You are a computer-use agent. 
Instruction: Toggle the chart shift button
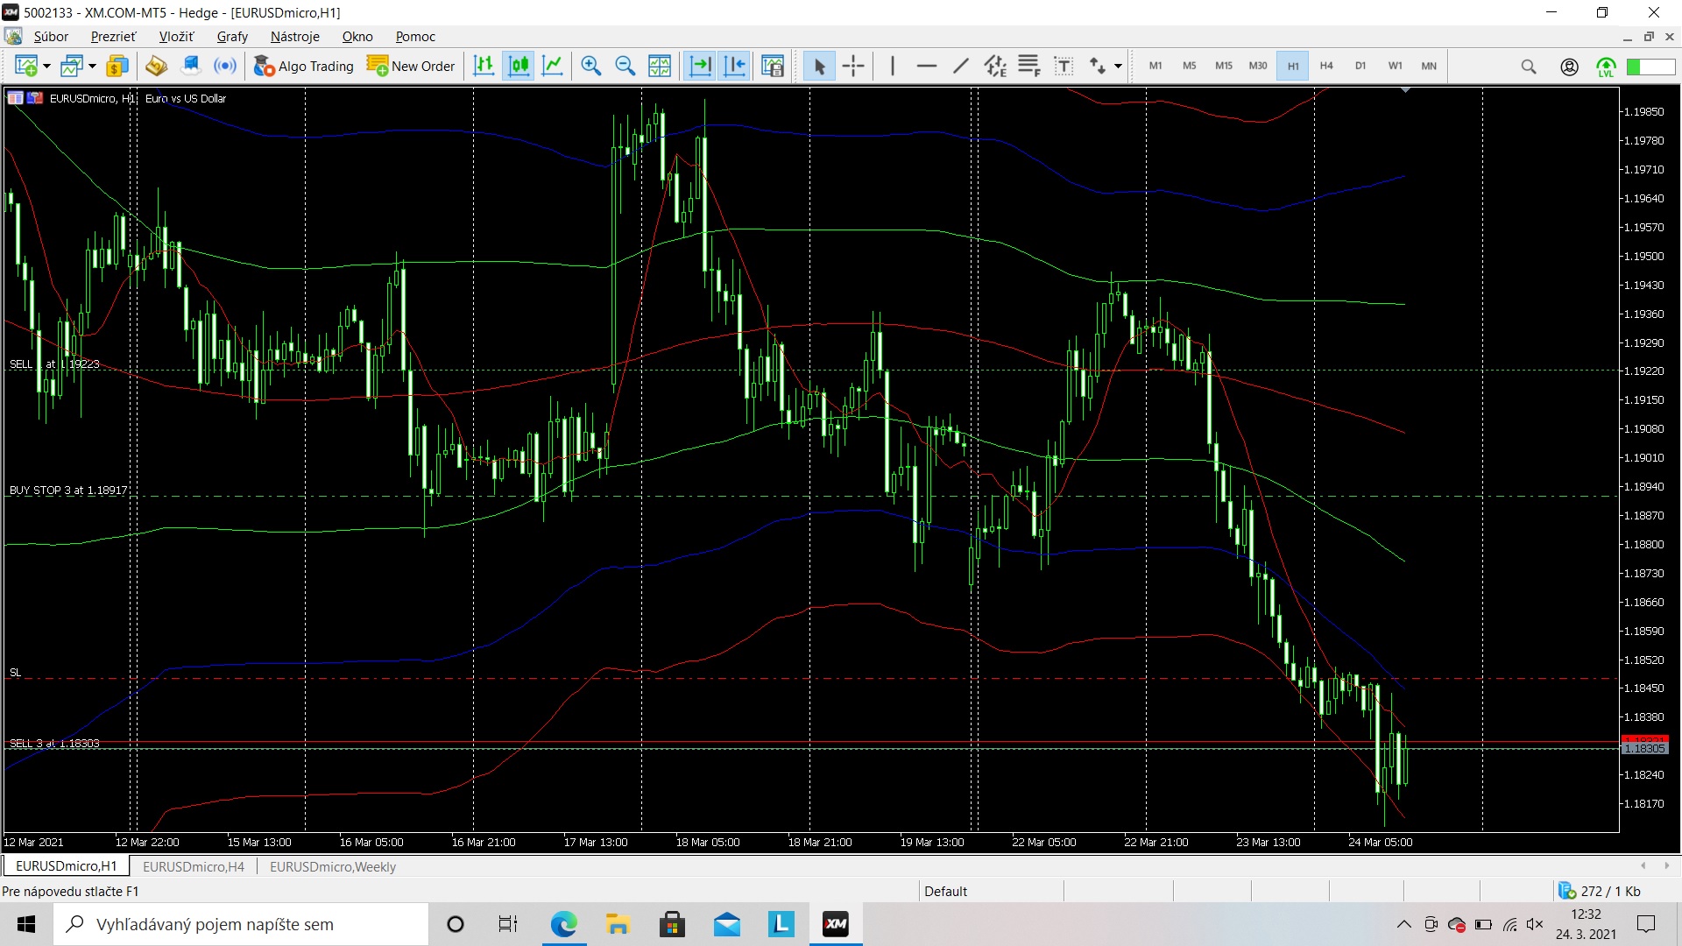click(734, 66)
